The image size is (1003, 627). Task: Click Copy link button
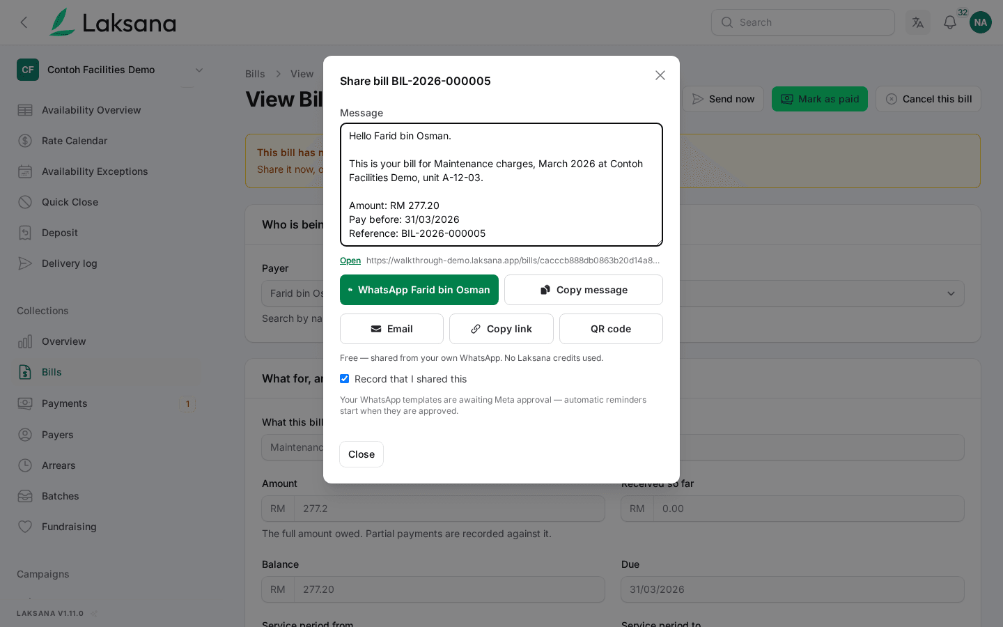coord(501,329)
